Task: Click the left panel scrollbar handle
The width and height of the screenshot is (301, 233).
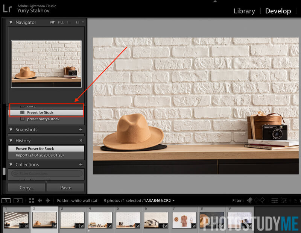Action: click(4, 171)
